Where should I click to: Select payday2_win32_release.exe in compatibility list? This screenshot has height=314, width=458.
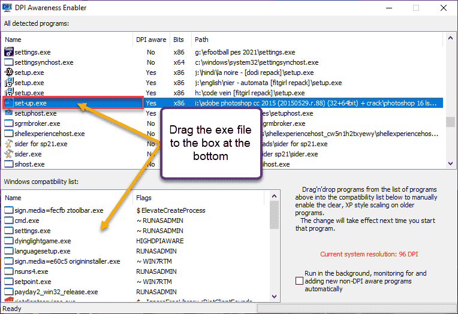click(x=56, y=292)
